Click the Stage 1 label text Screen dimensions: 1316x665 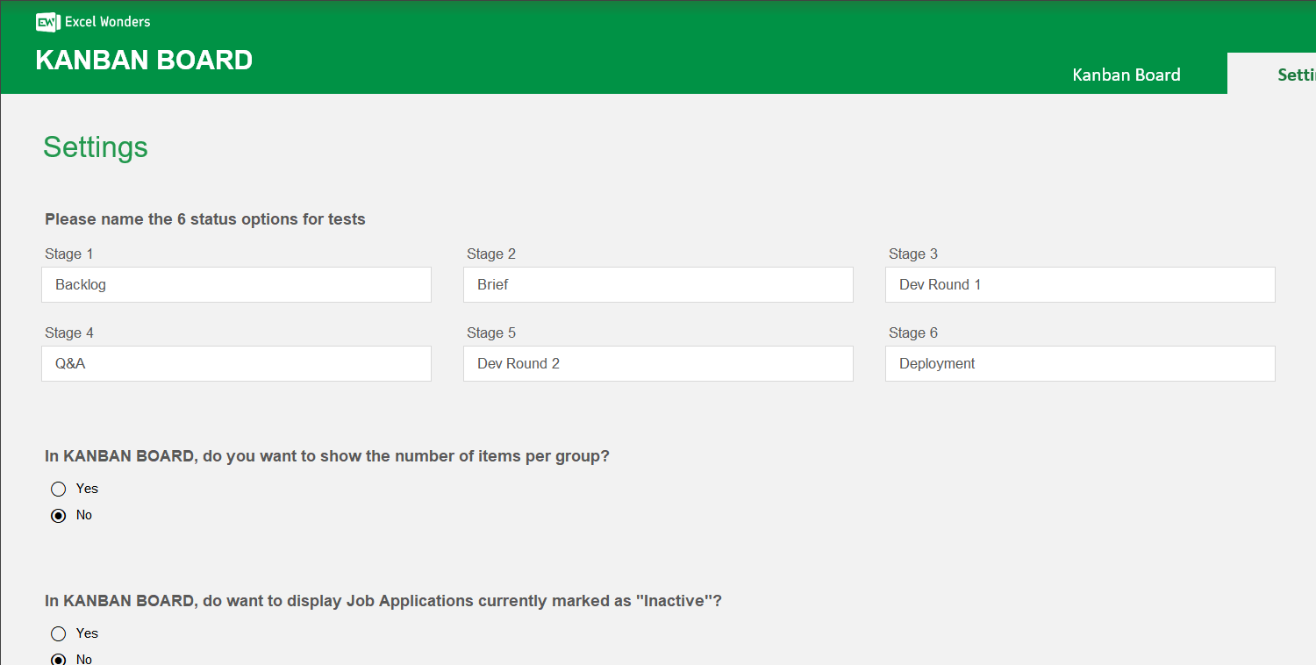point(68,254)
